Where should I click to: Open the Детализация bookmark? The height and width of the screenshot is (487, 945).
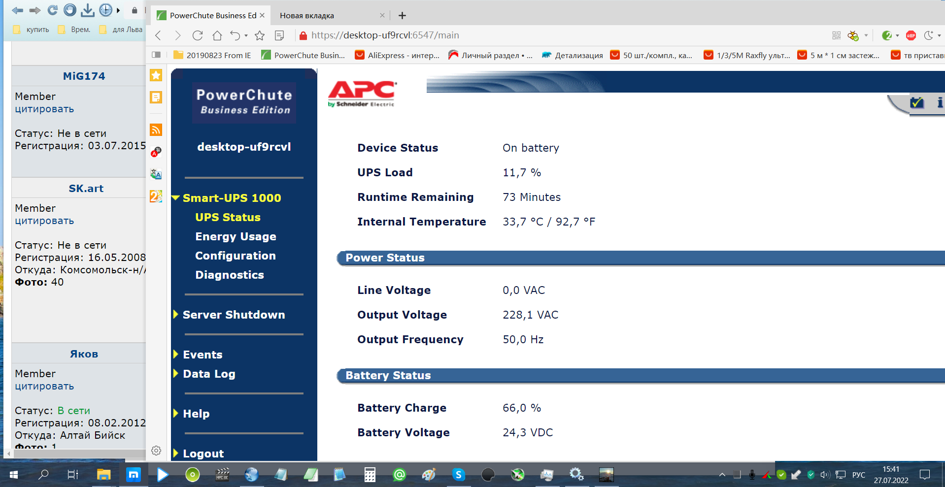tap(572, 55)
